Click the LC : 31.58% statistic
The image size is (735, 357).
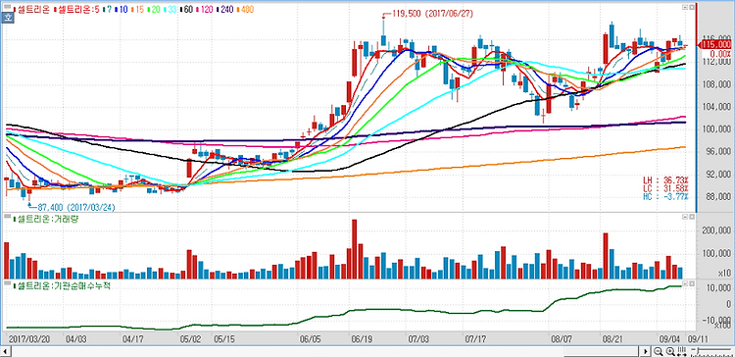pos(665,188)
